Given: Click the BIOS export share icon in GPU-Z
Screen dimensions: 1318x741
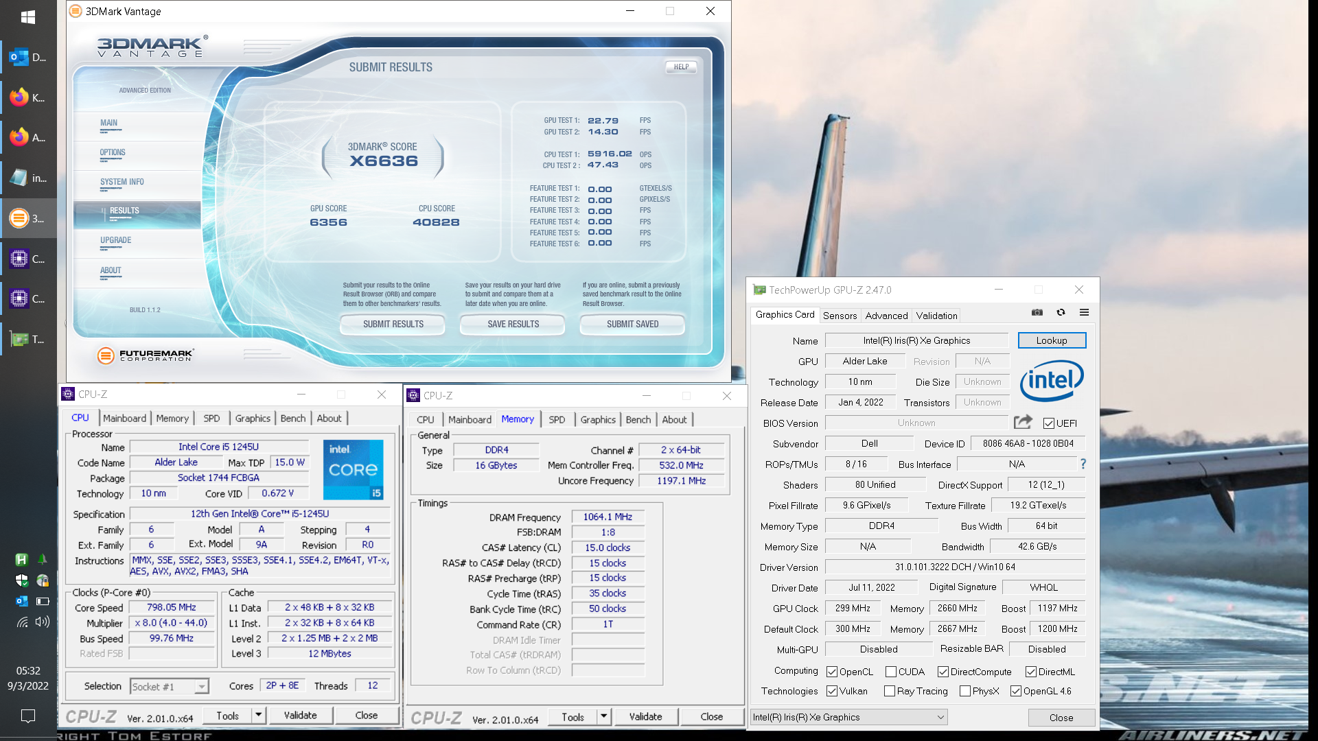Looking at the screenshot, I should [1023, 422].
